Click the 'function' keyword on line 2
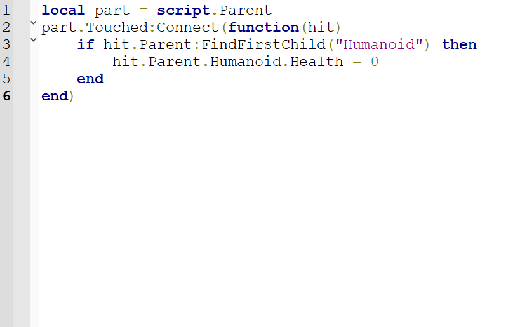Image resolution: width=520 pixels, height=327 pixels. (263, 28)
